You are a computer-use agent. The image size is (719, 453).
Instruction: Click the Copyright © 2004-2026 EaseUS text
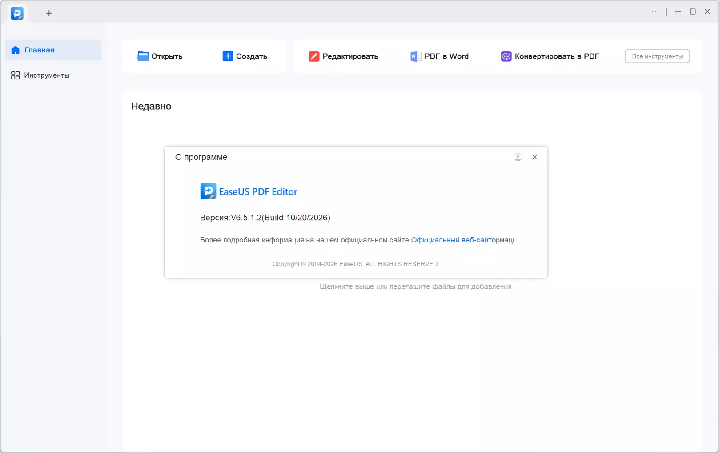tap(355, 264)
